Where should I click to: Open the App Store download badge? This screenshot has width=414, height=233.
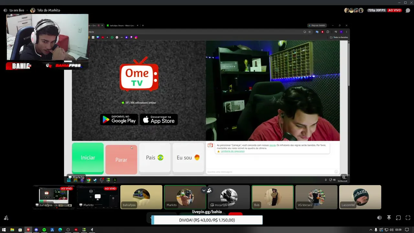click(x=159, y=120)
